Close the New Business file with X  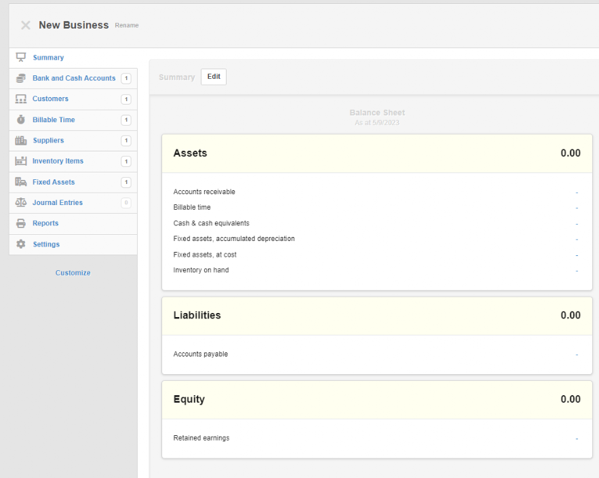coord(26,25)
